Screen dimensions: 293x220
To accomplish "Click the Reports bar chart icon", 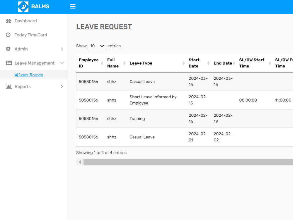I will (9, 87).
